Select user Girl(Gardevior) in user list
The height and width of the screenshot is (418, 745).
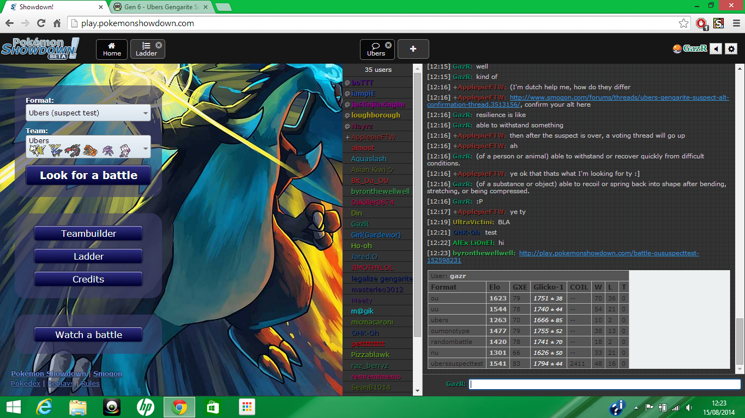[378, 235]
